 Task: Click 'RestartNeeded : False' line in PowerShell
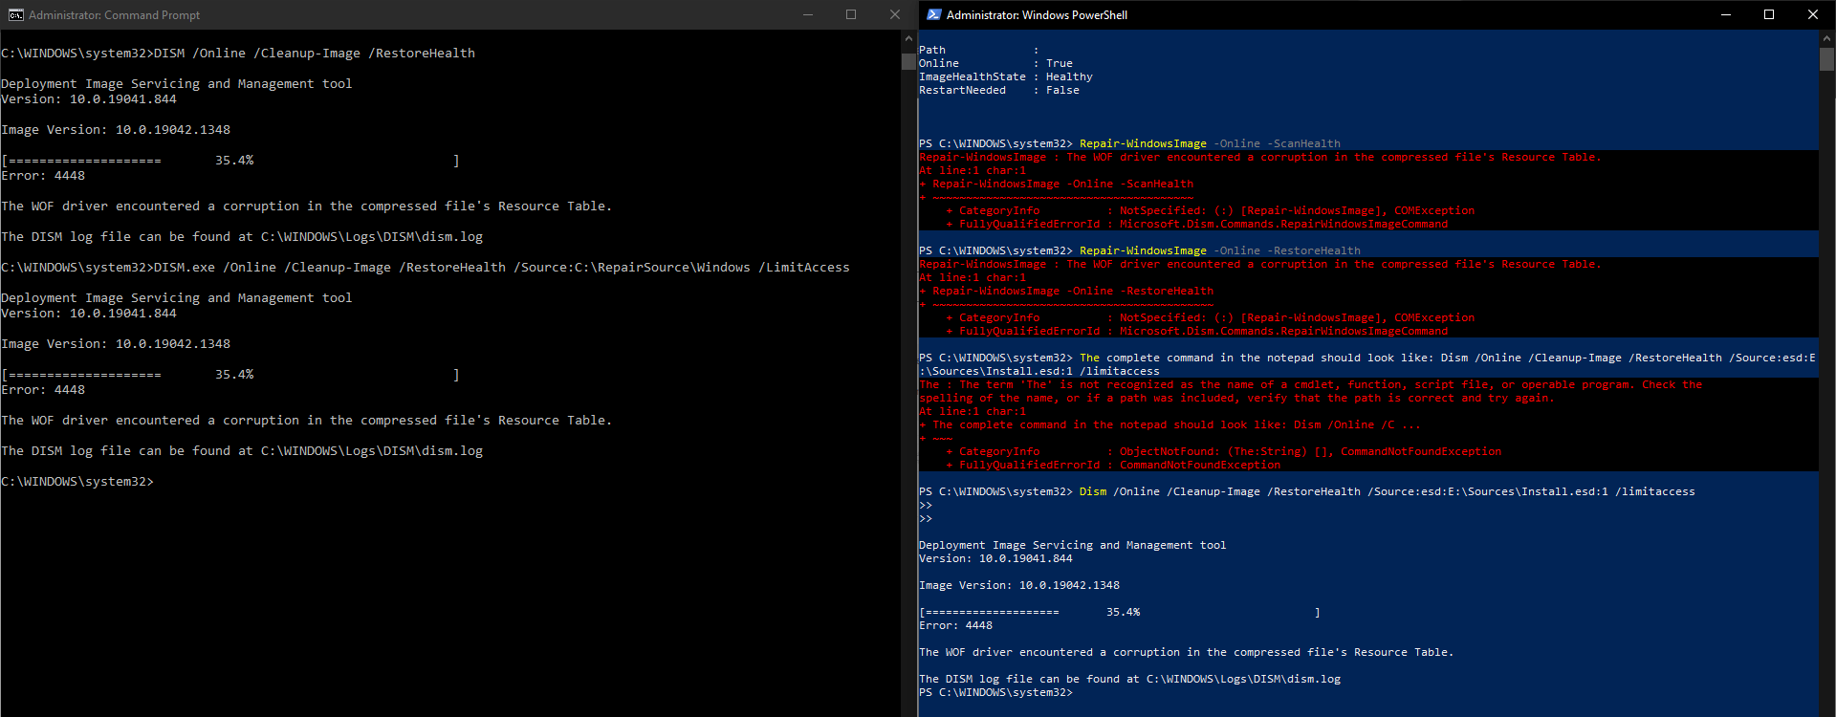(999, 90)
